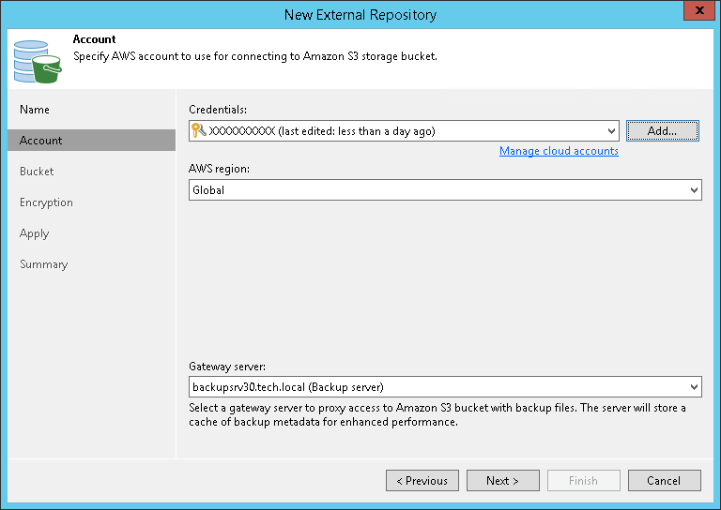Click the Finish button

pos(583,481)
